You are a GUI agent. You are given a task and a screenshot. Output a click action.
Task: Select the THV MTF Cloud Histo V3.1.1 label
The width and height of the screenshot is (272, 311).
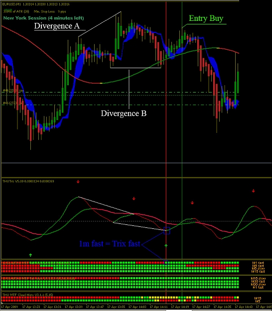(27, 295)
